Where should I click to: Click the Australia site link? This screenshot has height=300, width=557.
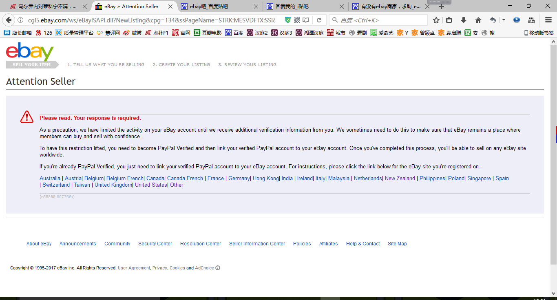[x=50, y=178]
